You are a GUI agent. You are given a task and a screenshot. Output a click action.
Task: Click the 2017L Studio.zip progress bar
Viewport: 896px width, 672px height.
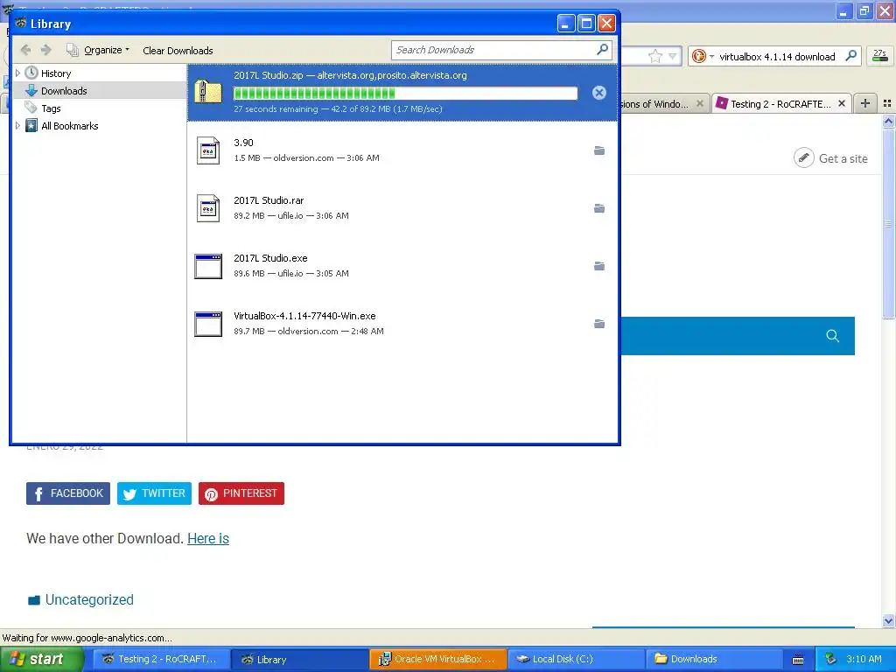[x=405, y=93]
